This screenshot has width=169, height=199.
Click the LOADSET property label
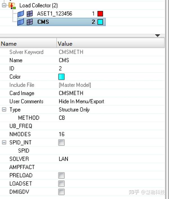click(21, 184)
